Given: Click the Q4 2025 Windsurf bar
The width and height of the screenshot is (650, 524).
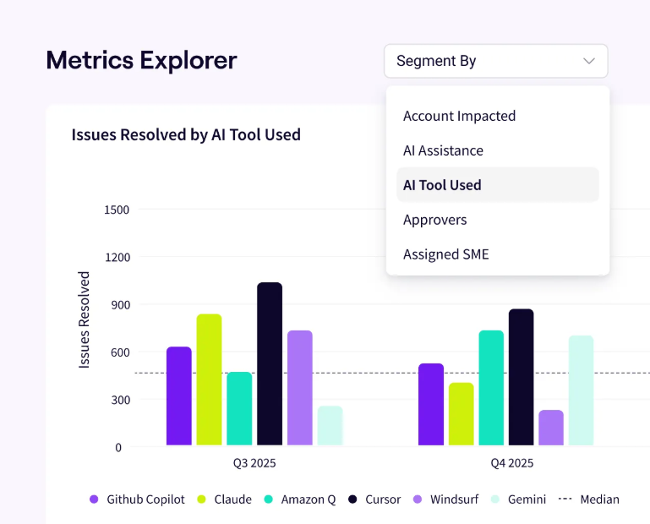Looking at the screenshot, I should tap(551, 428).
